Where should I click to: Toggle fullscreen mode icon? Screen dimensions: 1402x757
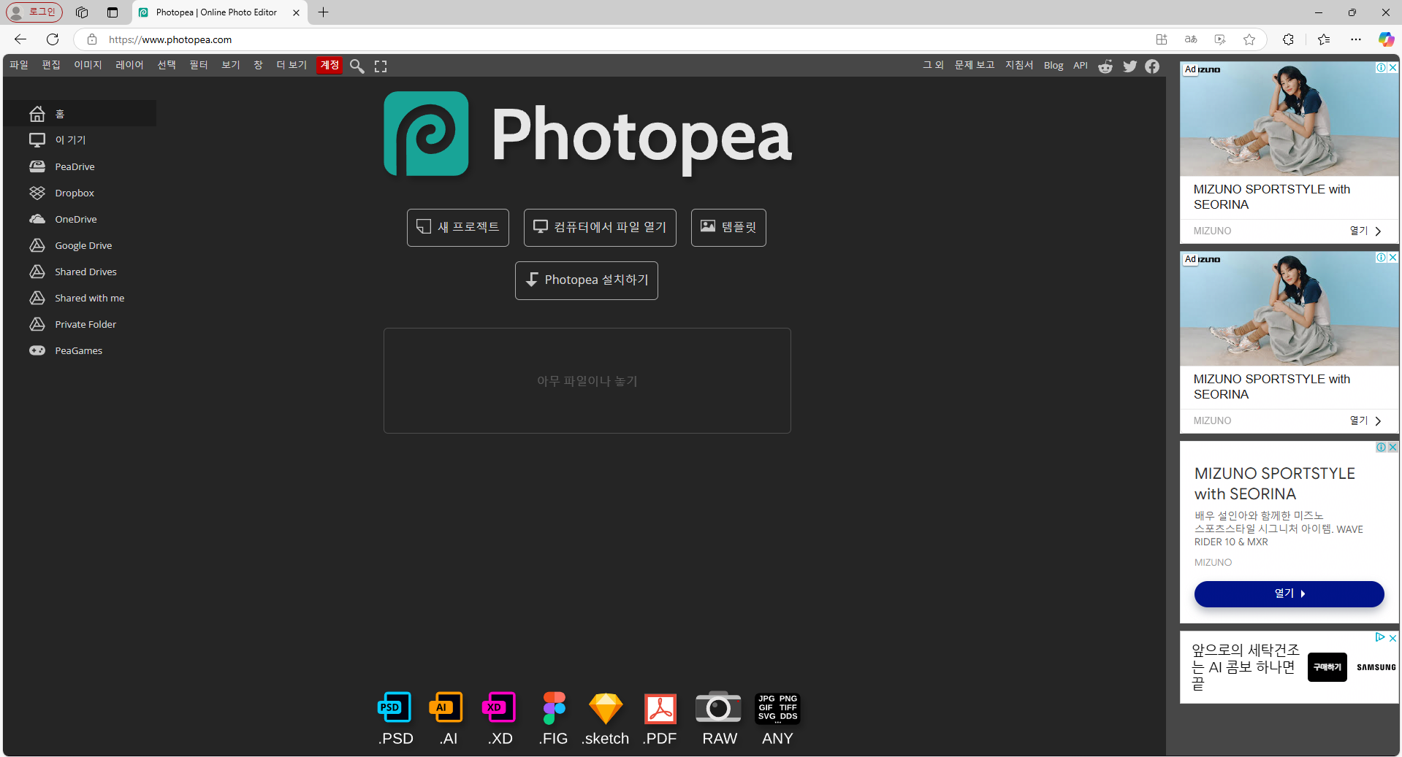[x=381, y=66]
